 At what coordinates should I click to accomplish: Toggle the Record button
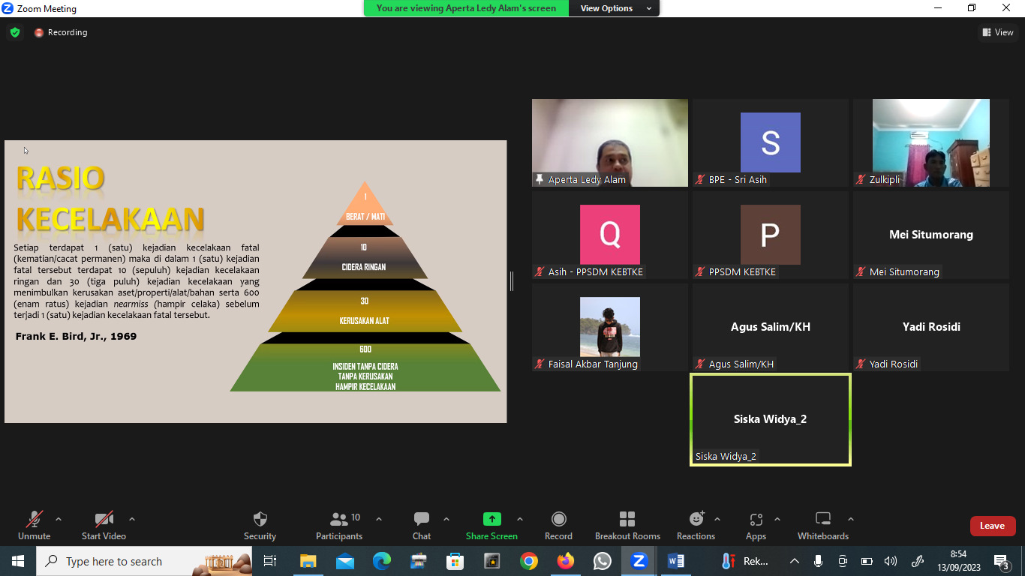558,520
